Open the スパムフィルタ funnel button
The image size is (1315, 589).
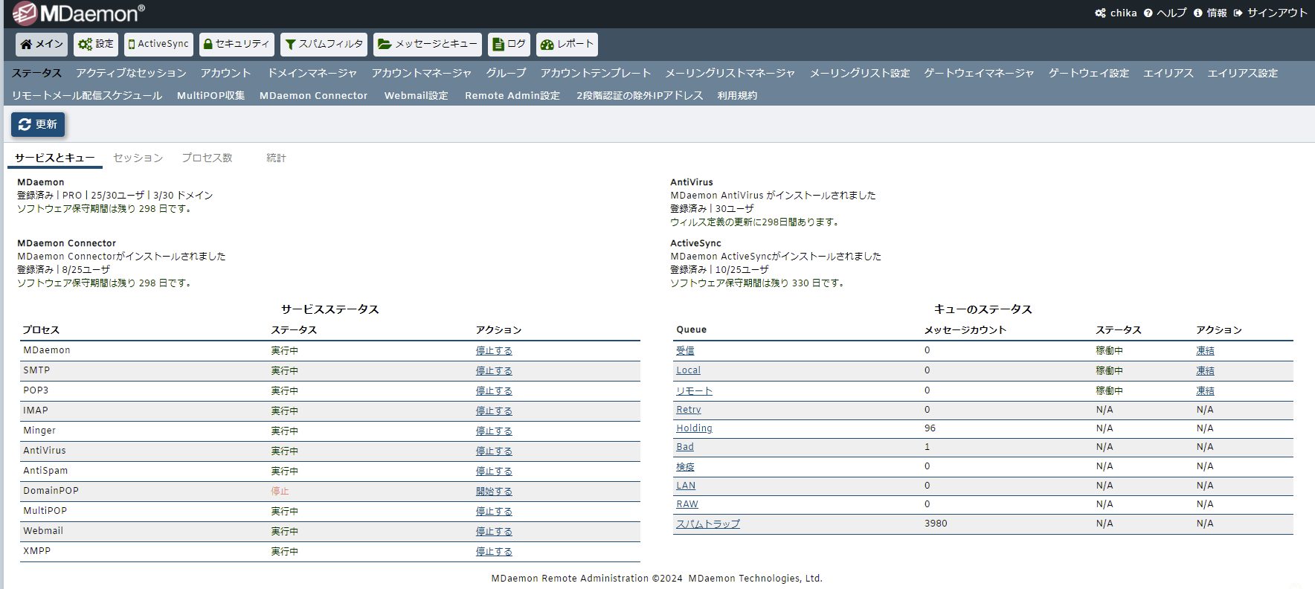(324, 45)
